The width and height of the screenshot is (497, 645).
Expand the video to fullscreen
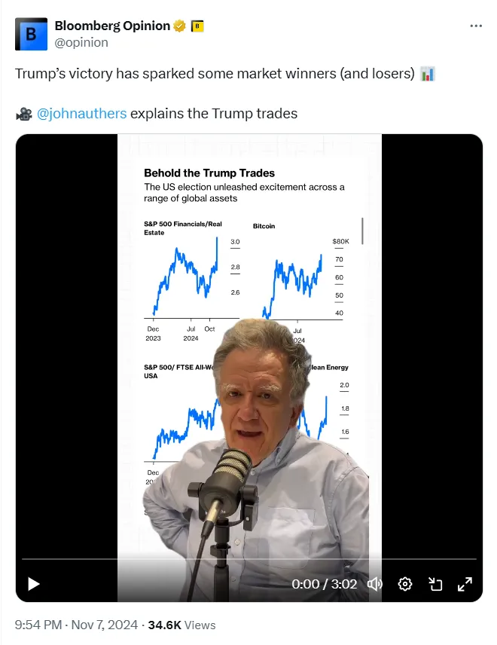[x=465, y=583]
